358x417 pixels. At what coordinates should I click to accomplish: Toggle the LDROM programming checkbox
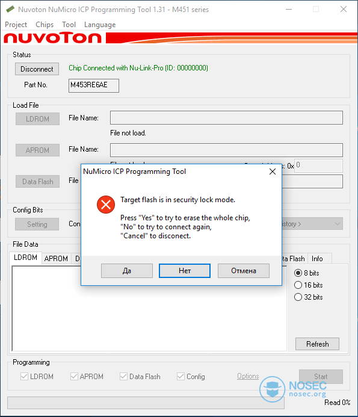(x=24, y=376)
